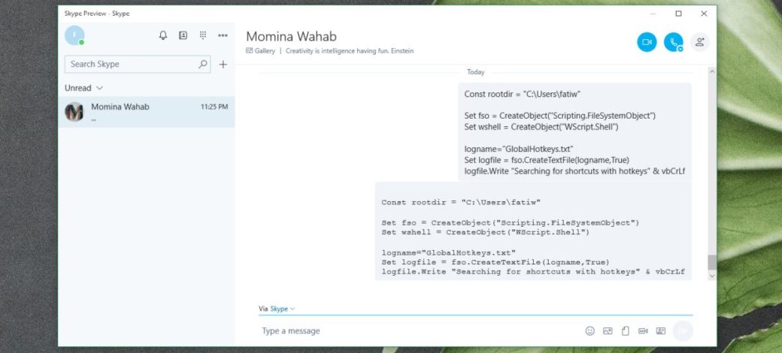782x353 pixels.
Task: Open the dial pad
Action: (x=203, y=35)
